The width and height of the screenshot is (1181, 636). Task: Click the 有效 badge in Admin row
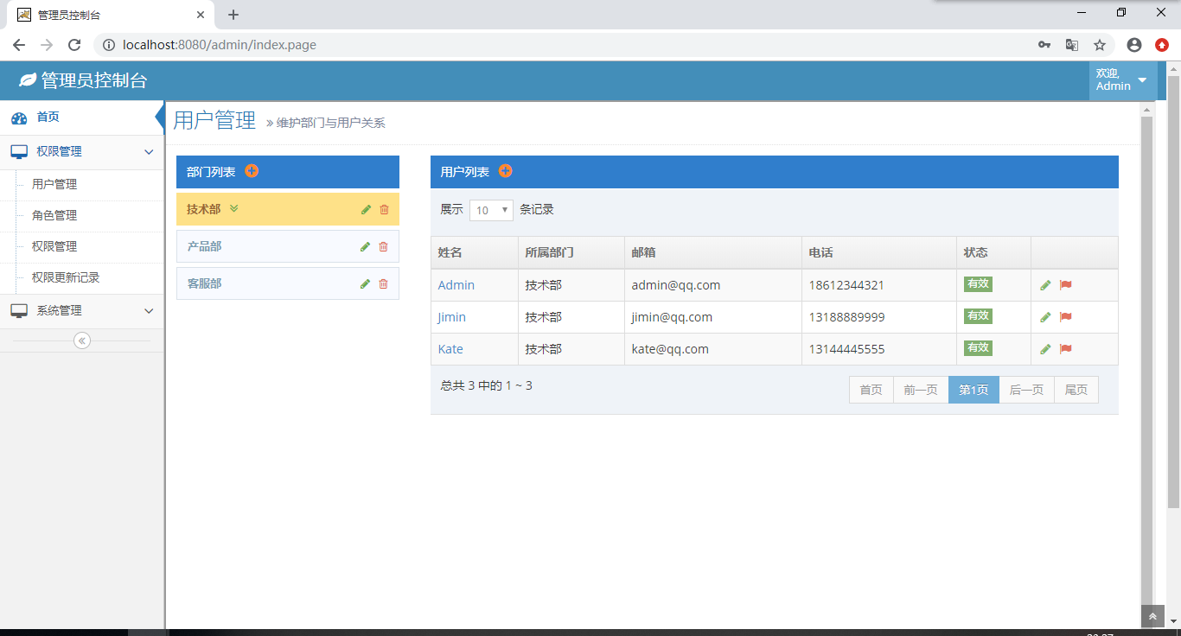point(978,283)
